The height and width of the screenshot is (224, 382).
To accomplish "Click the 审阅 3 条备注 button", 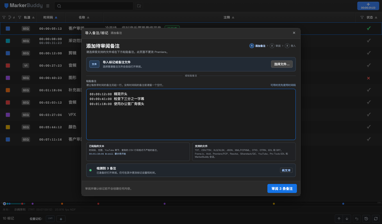I will [x=282, y=189].
